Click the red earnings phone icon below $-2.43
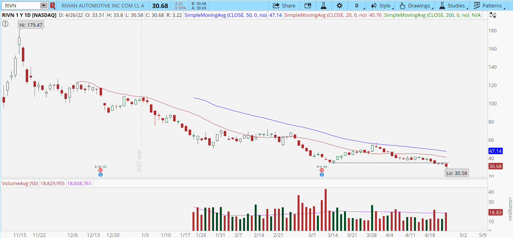Screen dimensions: 513x238 pyautogui.click(x=322, y=170)
